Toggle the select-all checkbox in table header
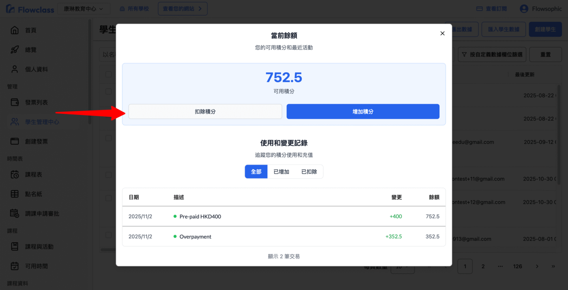Viewport: 568px width, 290px height. click(108, 74)
